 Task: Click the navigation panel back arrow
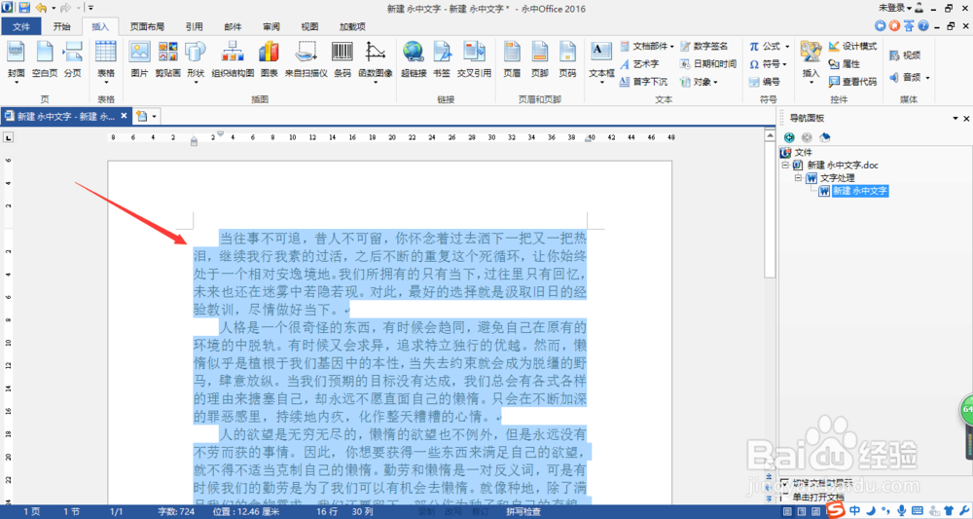[789, 137]
